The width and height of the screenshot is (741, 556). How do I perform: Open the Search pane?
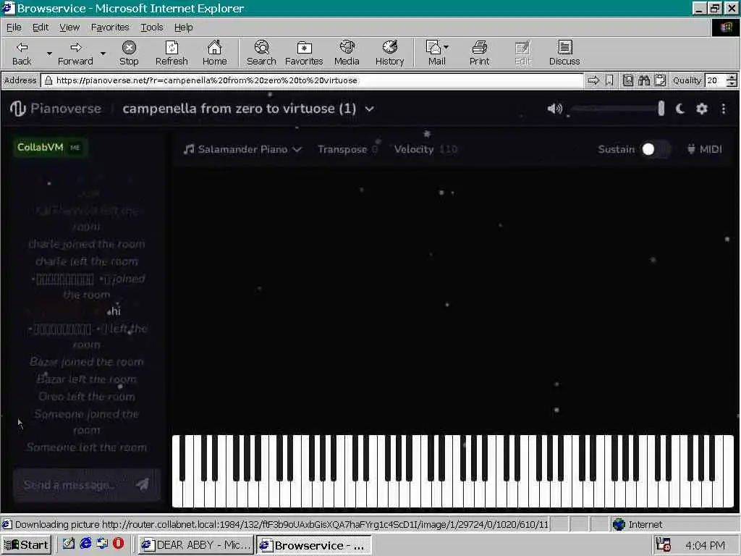(261, 53)
